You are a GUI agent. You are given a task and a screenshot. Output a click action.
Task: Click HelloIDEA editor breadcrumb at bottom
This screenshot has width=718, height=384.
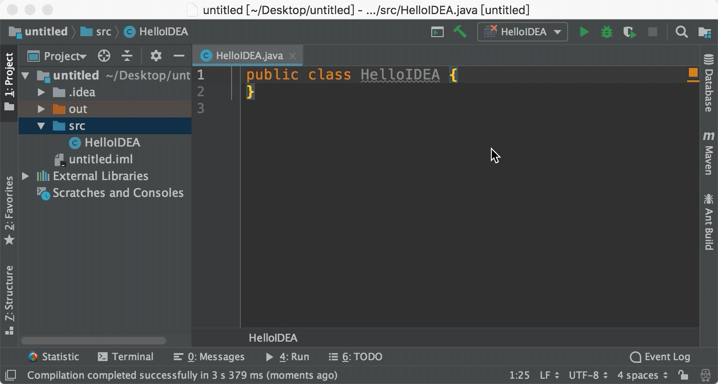coord(273,338)
